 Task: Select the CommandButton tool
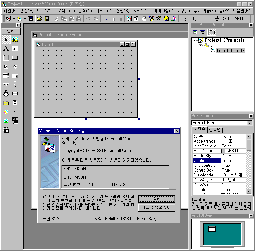[15, 58]
